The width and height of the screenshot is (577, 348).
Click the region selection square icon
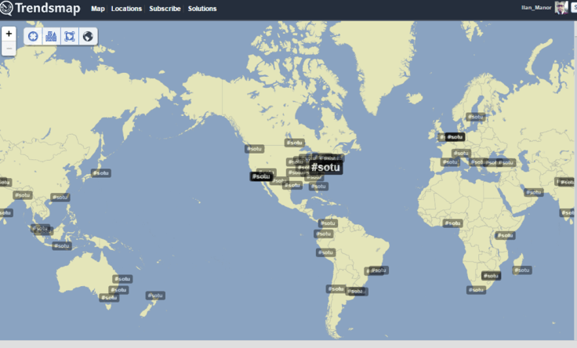tap(69, 36)
